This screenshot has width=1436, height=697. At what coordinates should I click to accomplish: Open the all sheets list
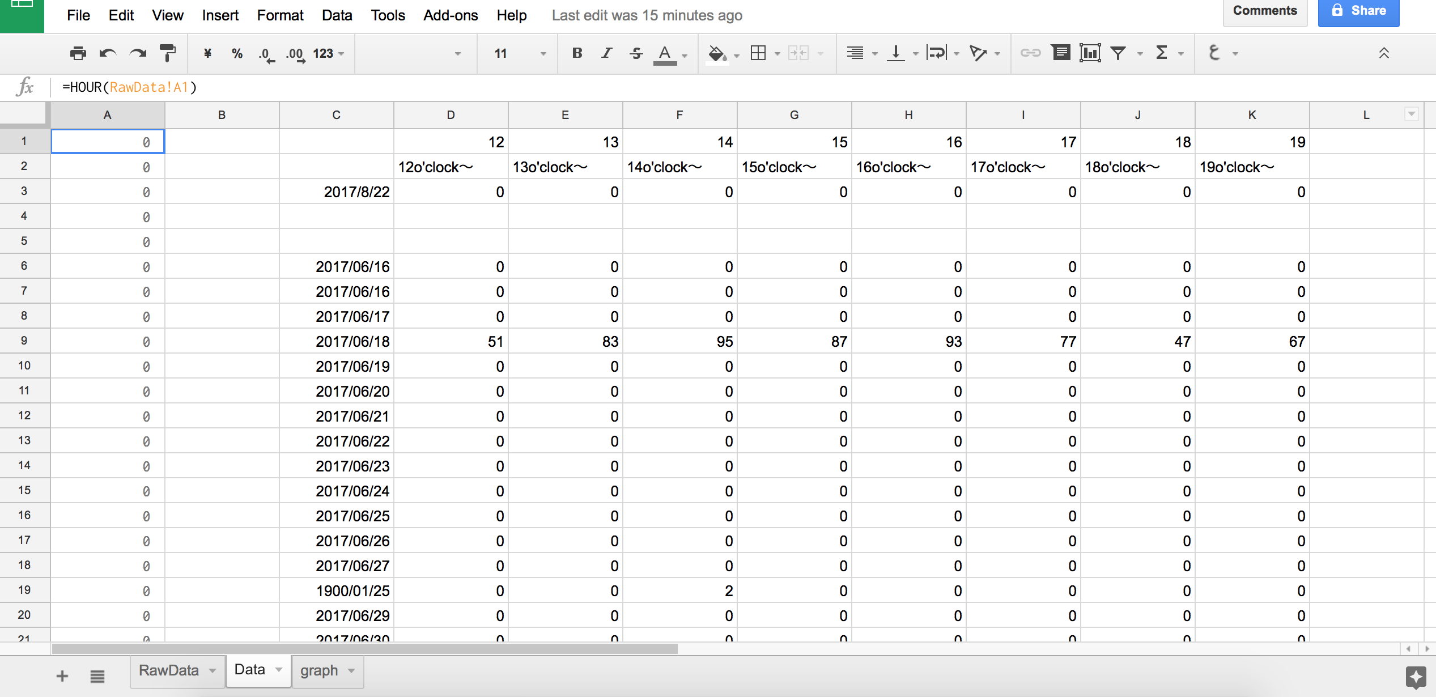pyautogui.click(x=97, y=675)
